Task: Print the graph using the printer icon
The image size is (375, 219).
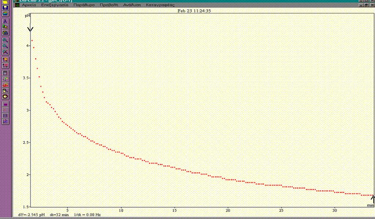Action: (x=5, y=14)
